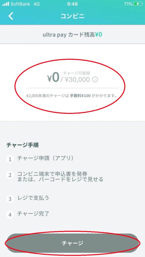This screenshot has width=145, height=257.
Task: Open the info icon beside ¥30,000
Action: 95,80
